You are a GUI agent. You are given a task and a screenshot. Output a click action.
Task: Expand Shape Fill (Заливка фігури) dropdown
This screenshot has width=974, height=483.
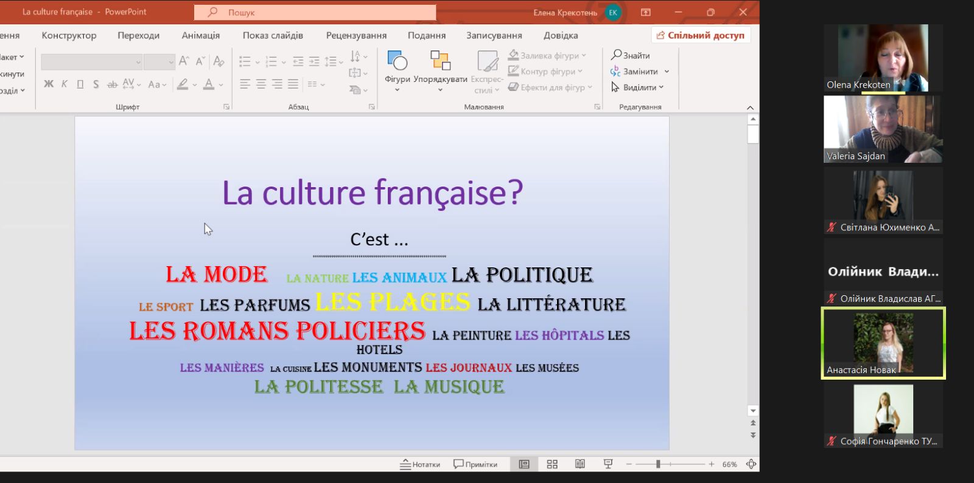click(584, 55)
